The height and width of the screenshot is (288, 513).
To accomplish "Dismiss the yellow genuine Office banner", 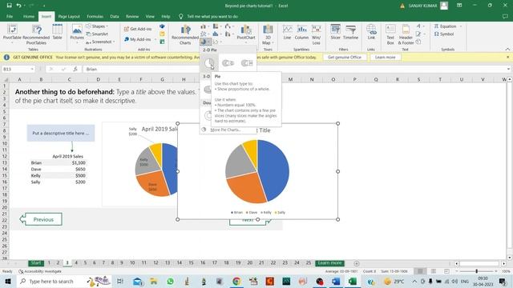I will tap(507, 57).
